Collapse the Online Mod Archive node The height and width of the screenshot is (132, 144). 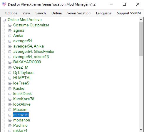[4, 20]
